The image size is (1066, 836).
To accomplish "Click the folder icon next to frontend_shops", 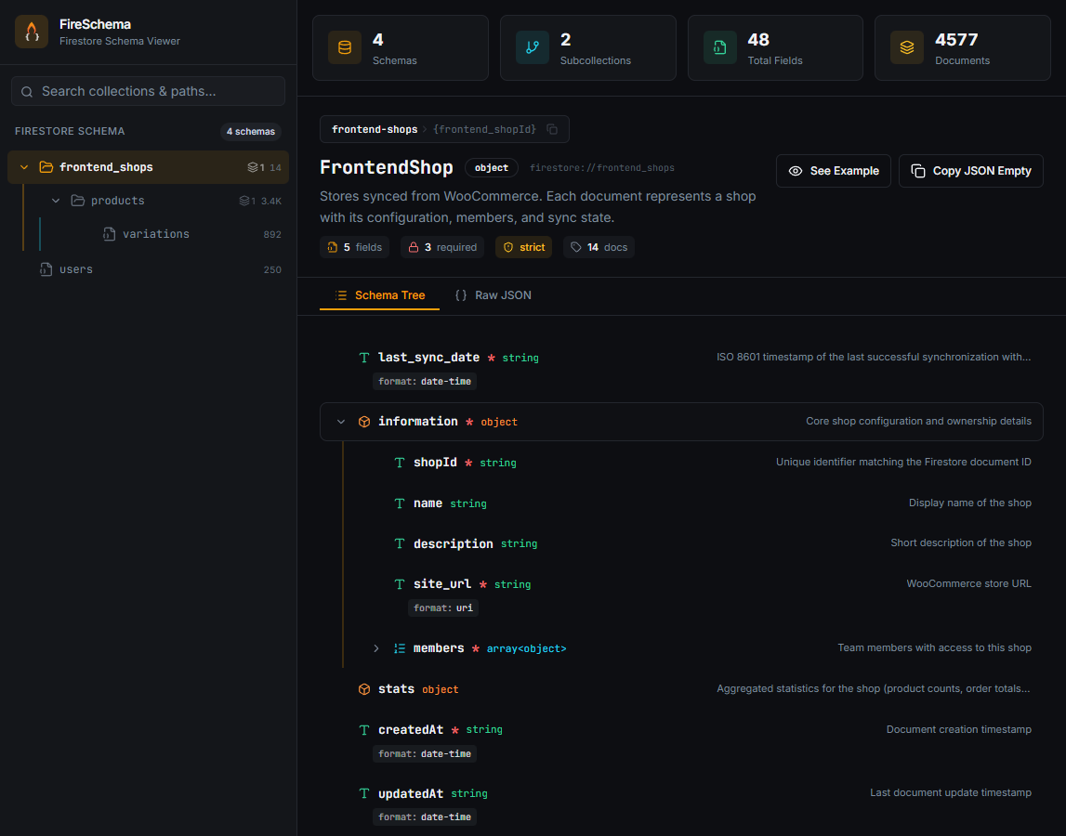I will [45, 167].
